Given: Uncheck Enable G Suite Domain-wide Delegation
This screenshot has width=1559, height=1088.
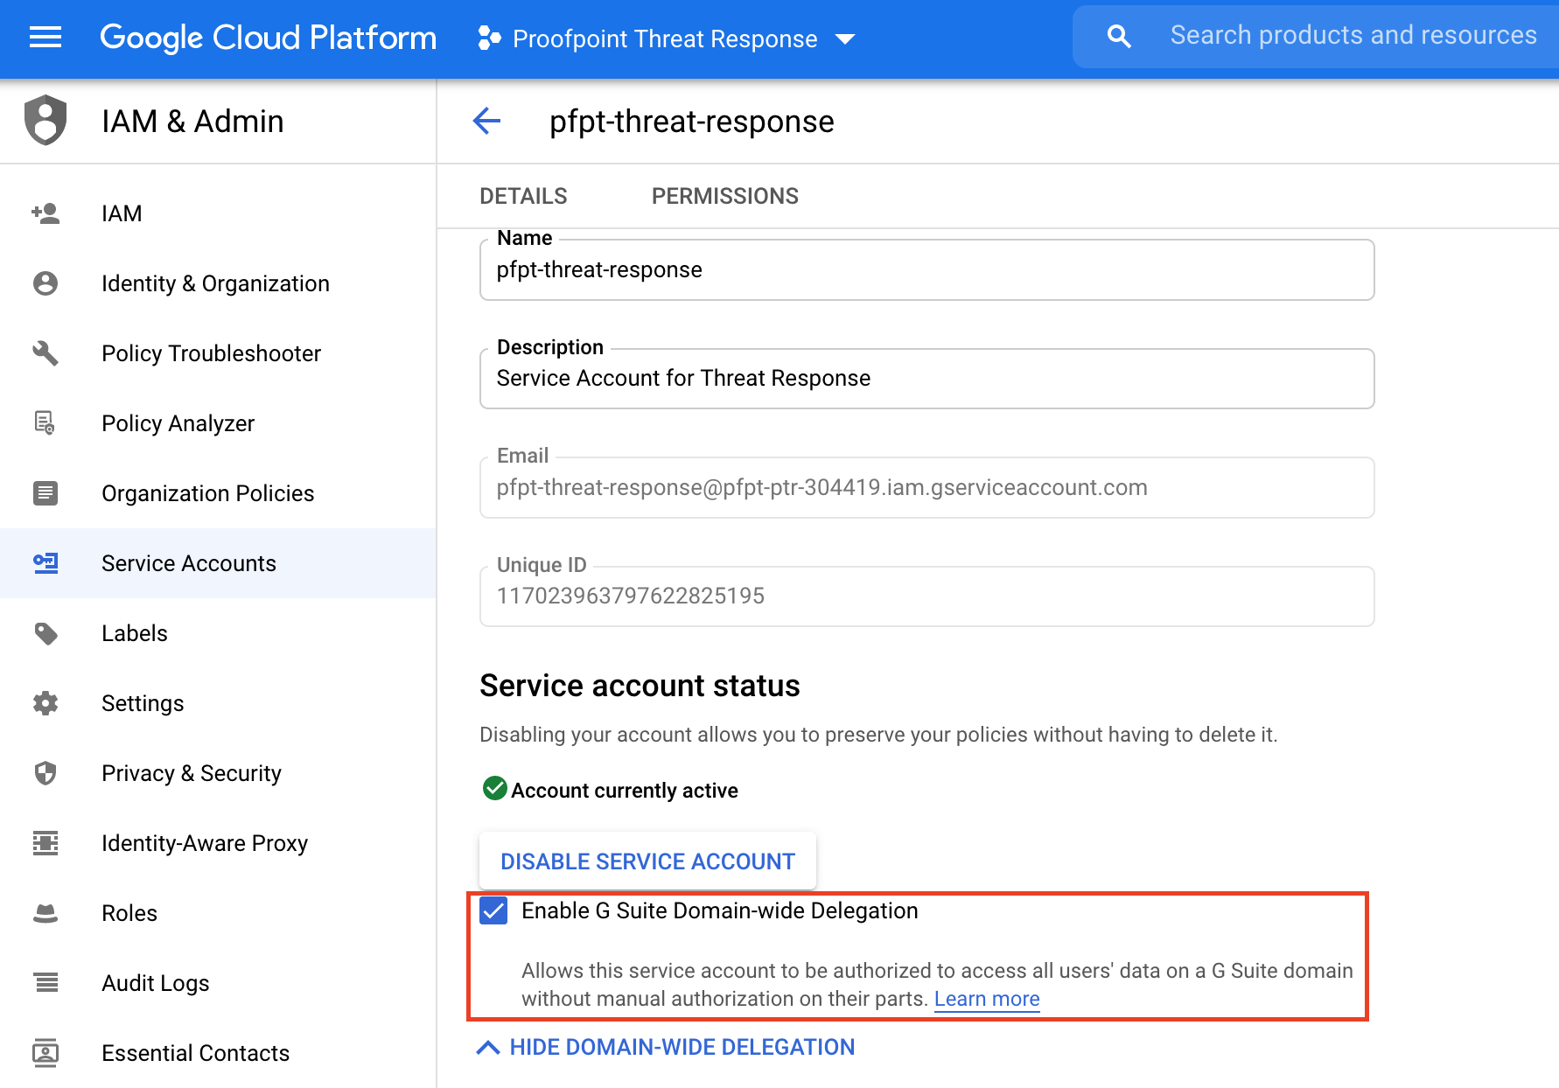Looking at the screenshot, I should coord(494,911).
